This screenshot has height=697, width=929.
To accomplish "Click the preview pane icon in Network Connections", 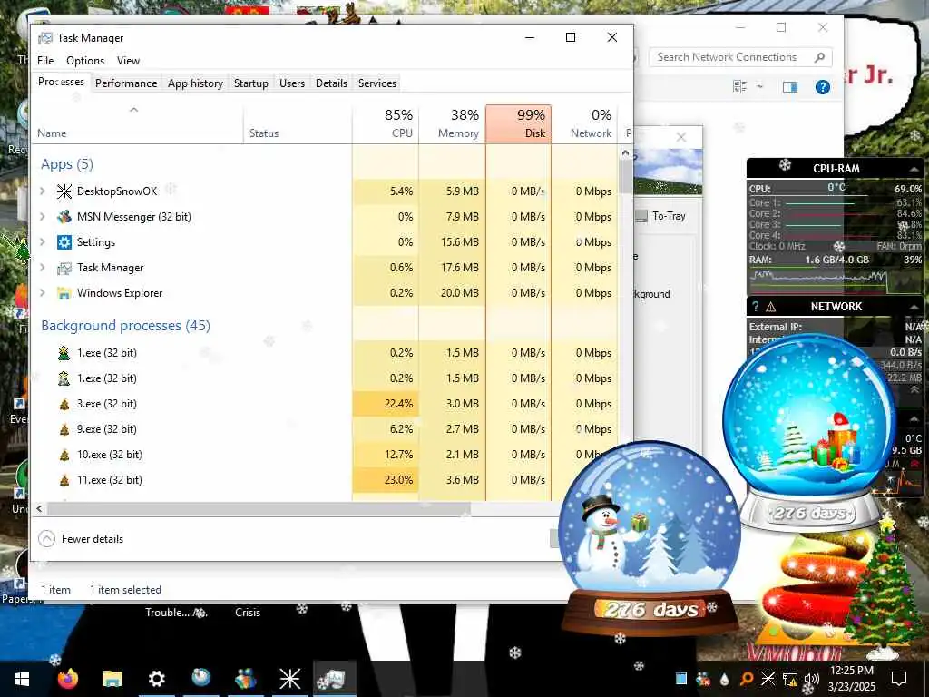I will tap(790, 87).
